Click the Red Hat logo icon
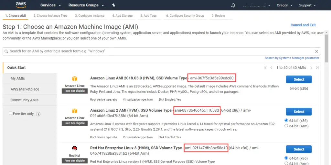The image size is (331, 165). tap(75, 148)
